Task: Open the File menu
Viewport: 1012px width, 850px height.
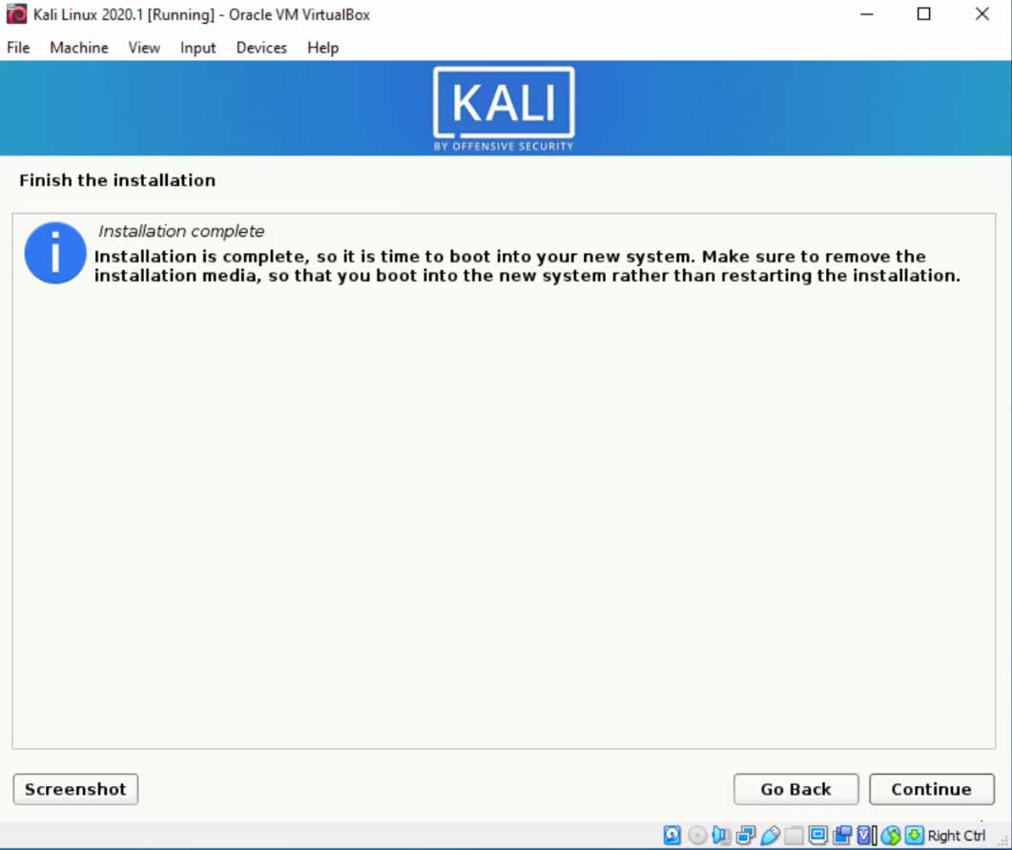Action: click(x=18, y=48)
